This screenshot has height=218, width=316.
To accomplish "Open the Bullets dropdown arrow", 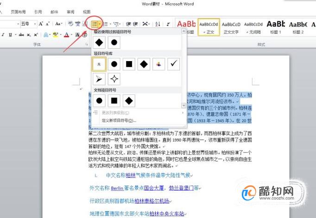I will point(100,25).
